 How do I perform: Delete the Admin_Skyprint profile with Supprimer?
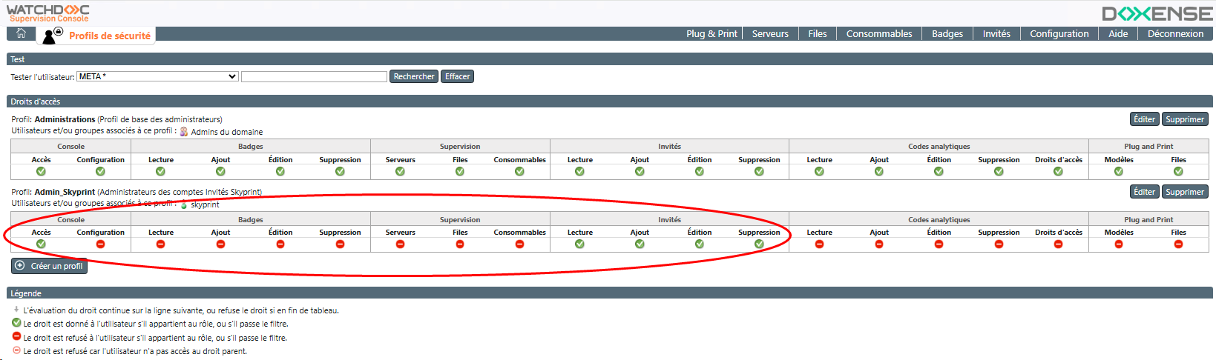(x=1184, y=192)
